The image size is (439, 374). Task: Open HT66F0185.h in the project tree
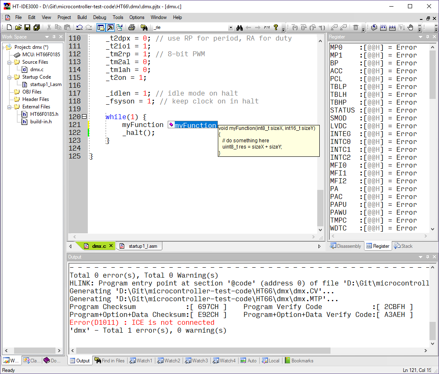44,114
